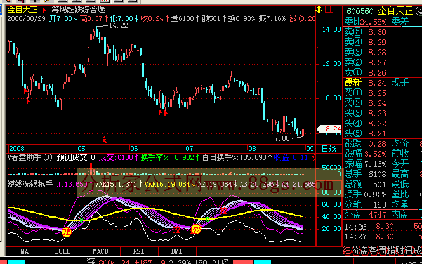Open the 盘 tab in bottom strip
Screen dimensions: 422x264
[x=365, y=251]
